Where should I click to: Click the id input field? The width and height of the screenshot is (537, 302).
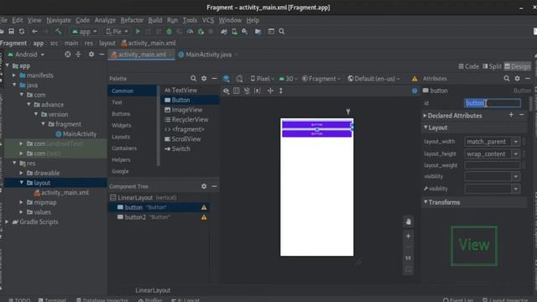(x=493, y=103)
